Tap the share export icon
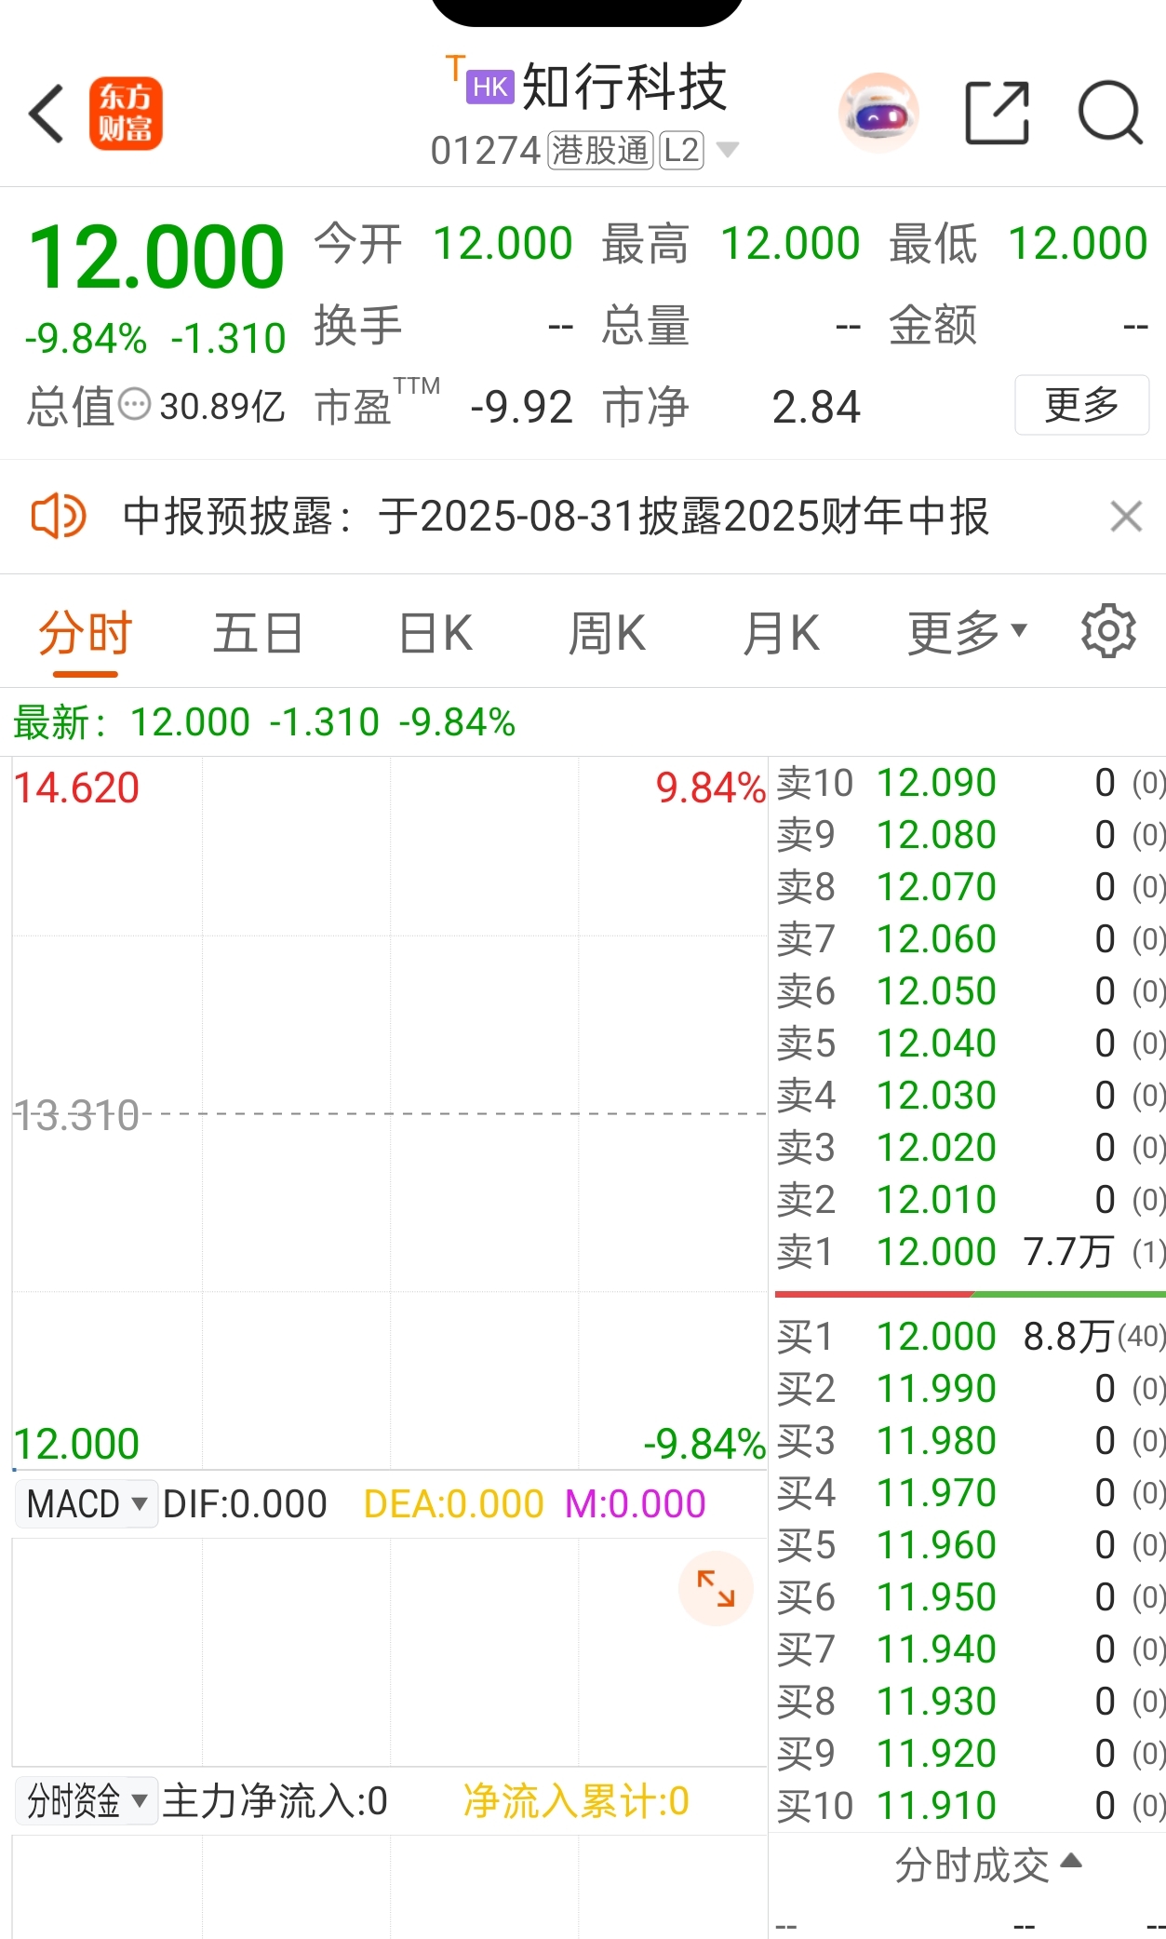Viewport: 1166px width, 1939px height. pos(997,114)
